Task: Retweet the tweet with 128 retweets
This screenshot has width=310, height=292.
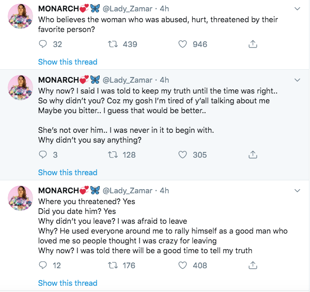Action: [112, 155]
